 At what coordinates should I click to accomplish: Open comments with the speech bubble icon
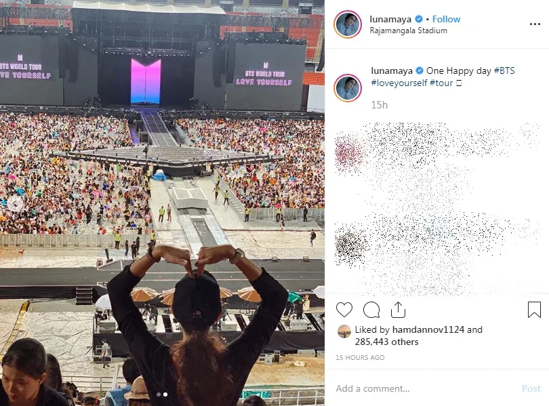pyautogui.click(x=371, y=310)
